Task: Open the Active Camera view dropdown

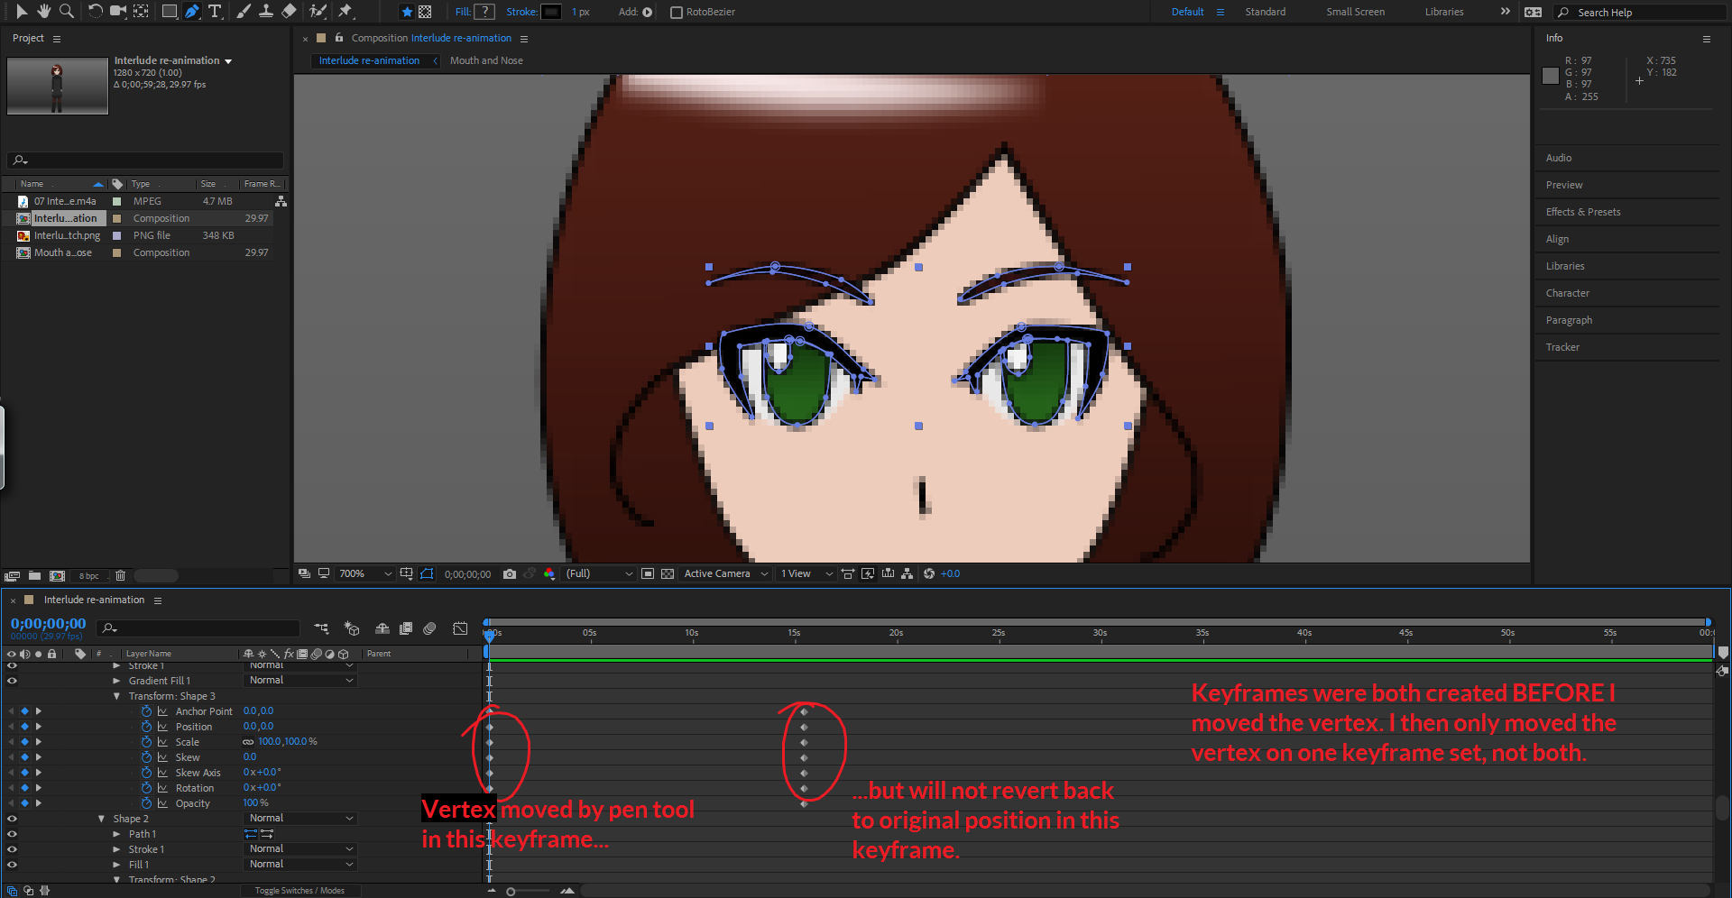Action: click(726, 573)
